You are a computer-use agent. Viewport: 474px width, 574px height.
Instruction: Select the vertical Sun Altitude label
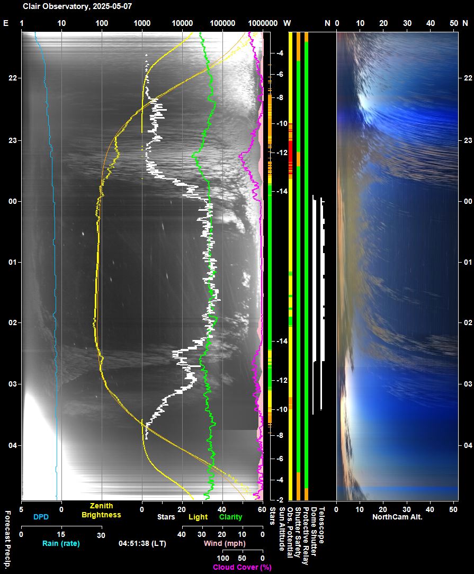pos(282,529)
